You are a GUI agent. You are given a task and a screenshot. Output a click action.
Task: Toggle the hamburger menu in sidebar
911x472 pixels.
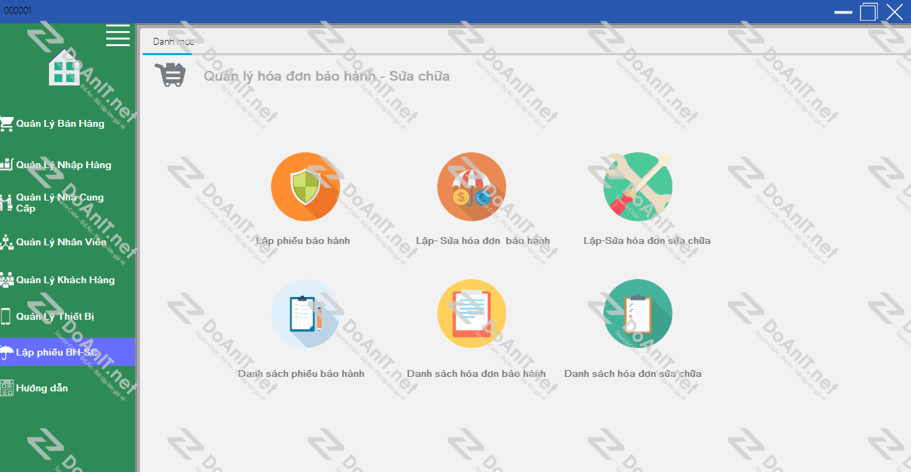pyautogui.click(x=118, y=35)
